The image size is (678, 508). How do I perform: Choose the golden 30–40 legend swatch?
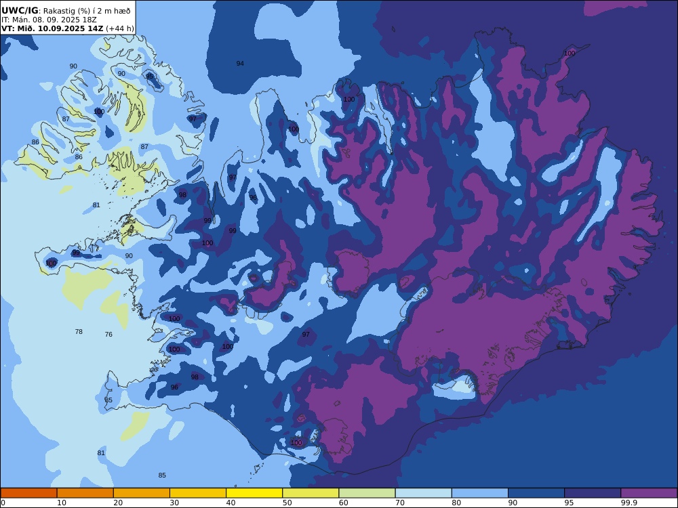coord(198,493)
